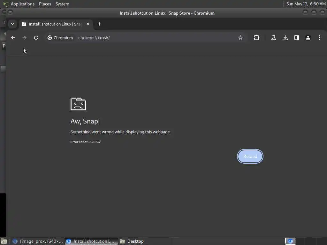This screenshot has height=245, width=327.
Task: Switch to image_proxy taskbar window
Action: tap(38, 241)
